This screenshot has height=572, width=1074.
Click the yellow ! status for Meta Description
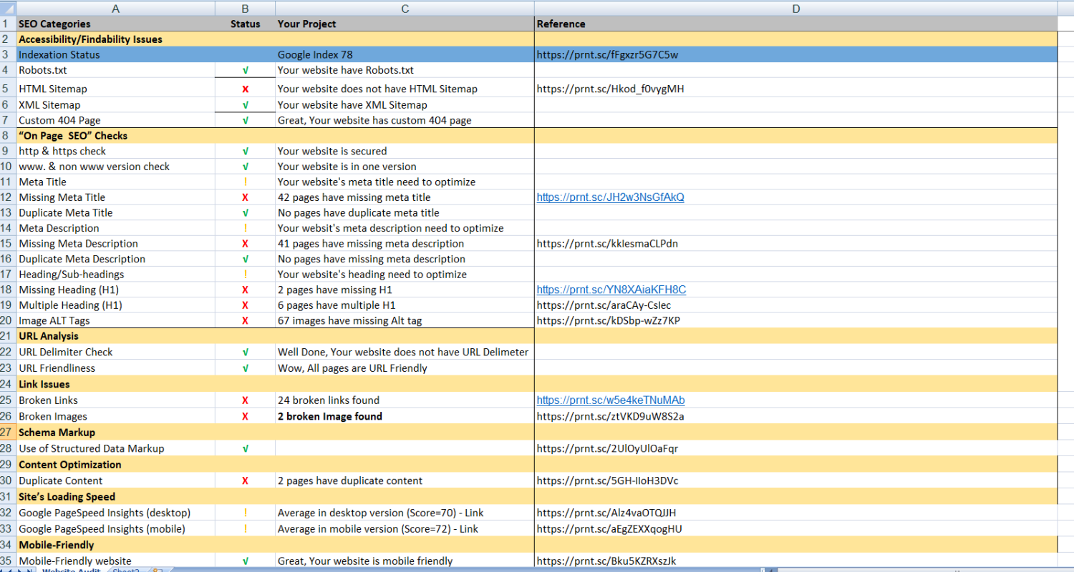pyautogui.click(x=246, y=228)
